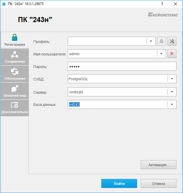The height and width of the screenshot is (193, 183).
Task: Switch to the Соединение tab
Action: coord(15,57)
